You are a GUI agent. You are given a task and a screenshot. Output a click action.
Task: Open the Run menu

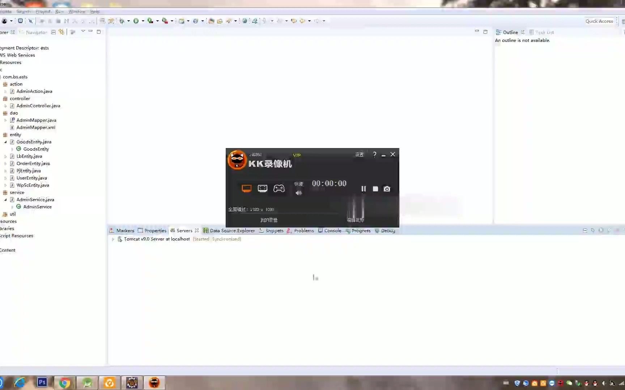click(59, 12)
